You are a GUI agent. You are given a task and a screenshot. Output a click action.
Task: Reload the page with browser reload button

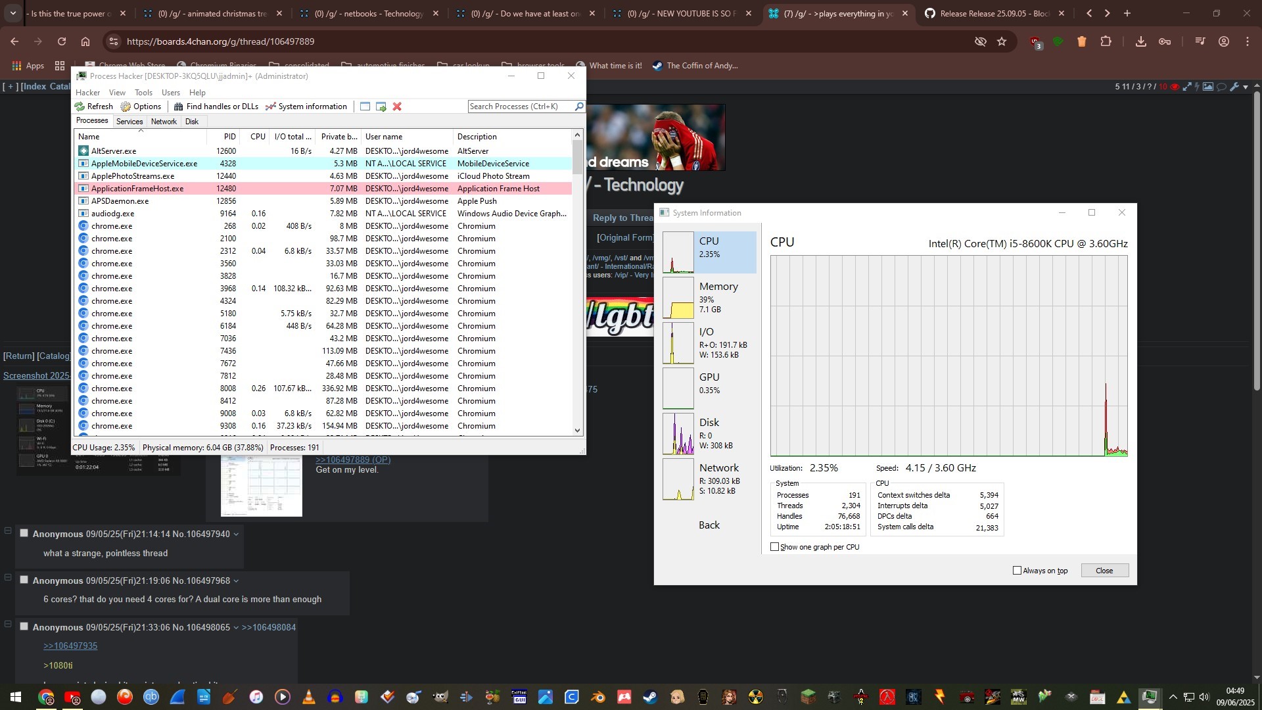(x=61, y=41)
